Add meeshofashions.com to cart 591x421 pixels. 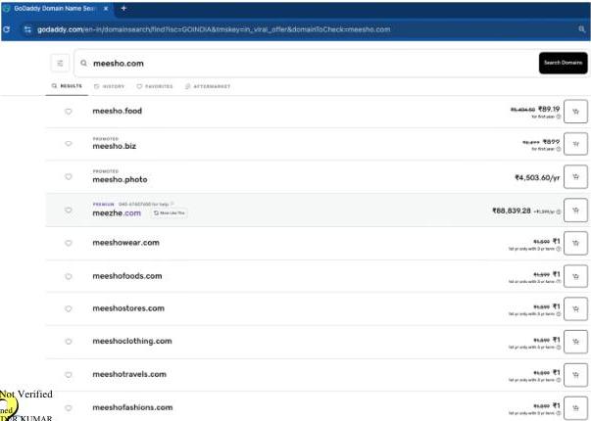[x=575, y=408]
